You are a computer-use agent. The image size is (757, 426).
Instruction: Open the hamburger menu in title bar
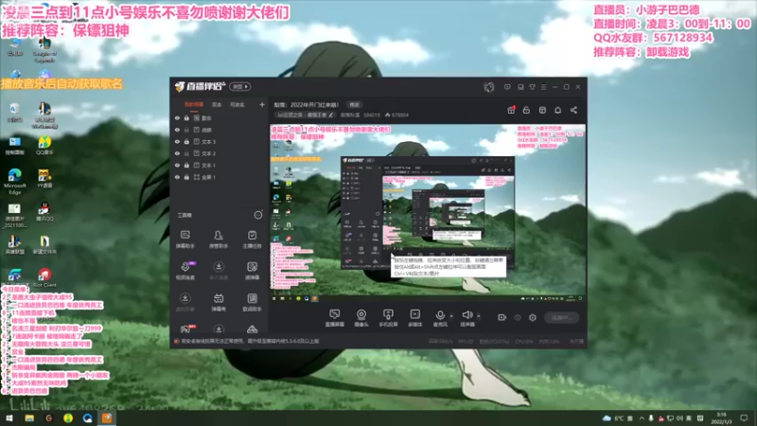click(x=543, y=87)
